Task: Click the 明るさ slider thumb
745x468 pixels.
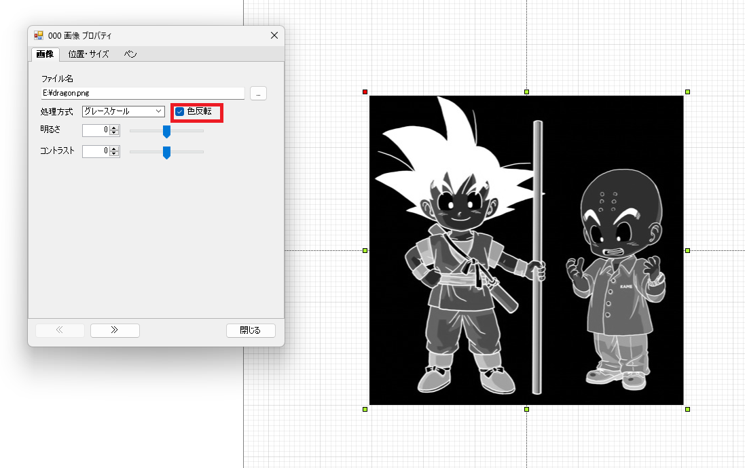Action: (x=167, y=132)
